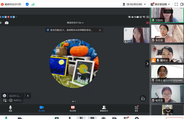Open manage members (管理成员) panel
184x119 pixels.
[x=104, y=108]
